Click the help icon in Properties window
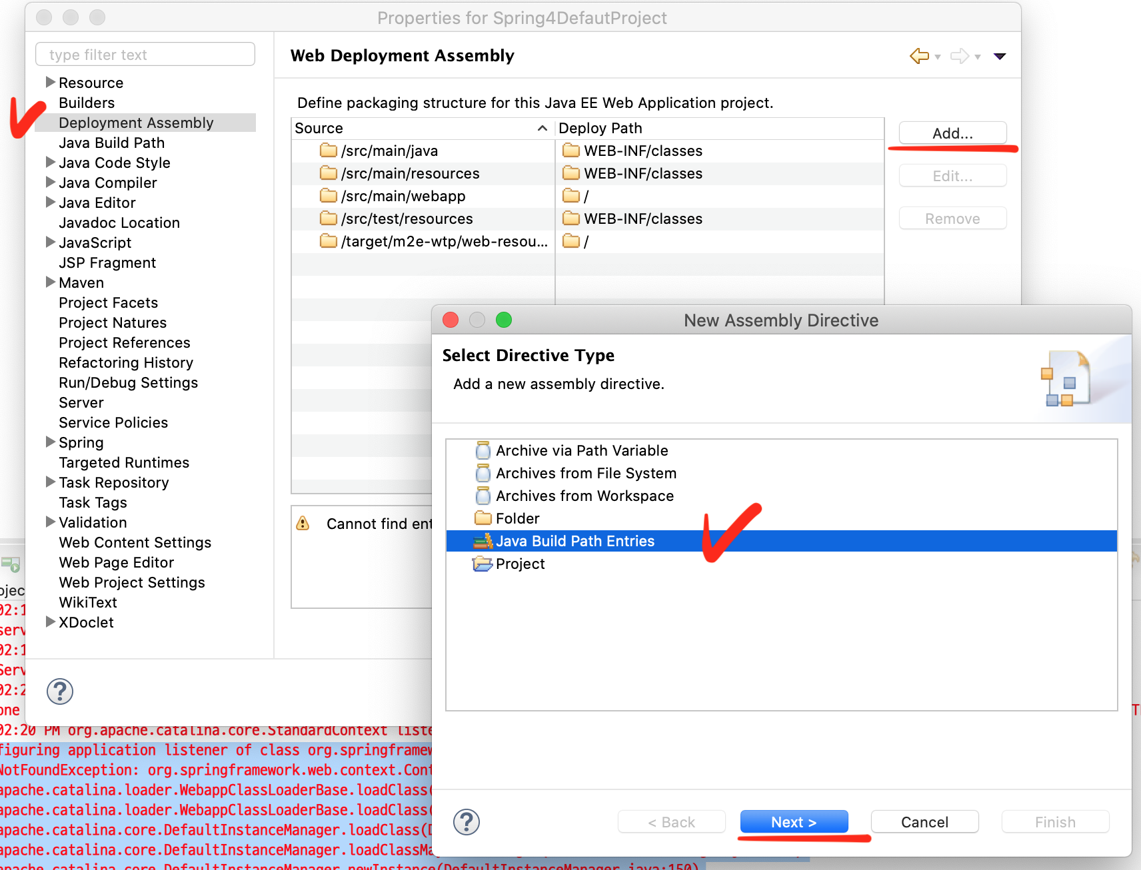The height and width of the screenshot is (870, 1141). click(x=60, y=691)
